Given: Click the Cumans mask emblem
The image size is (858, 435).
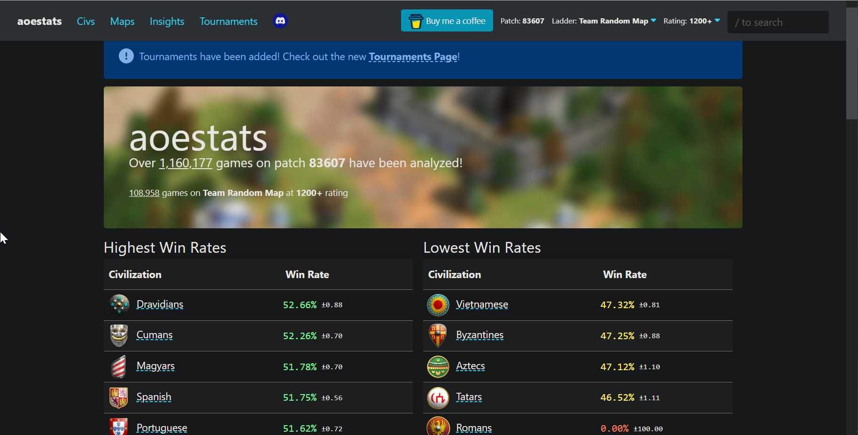Looking at the screenshot, I should pos(119,335).
